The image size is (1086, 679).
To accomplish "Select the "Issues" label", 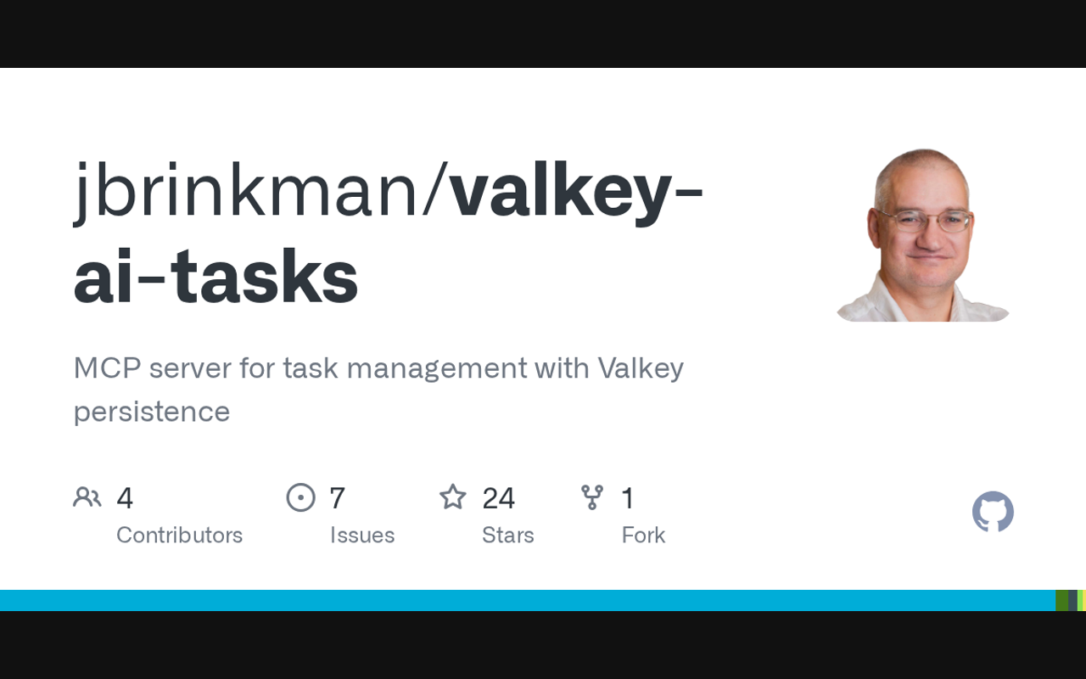I will [x=362, y=536].
